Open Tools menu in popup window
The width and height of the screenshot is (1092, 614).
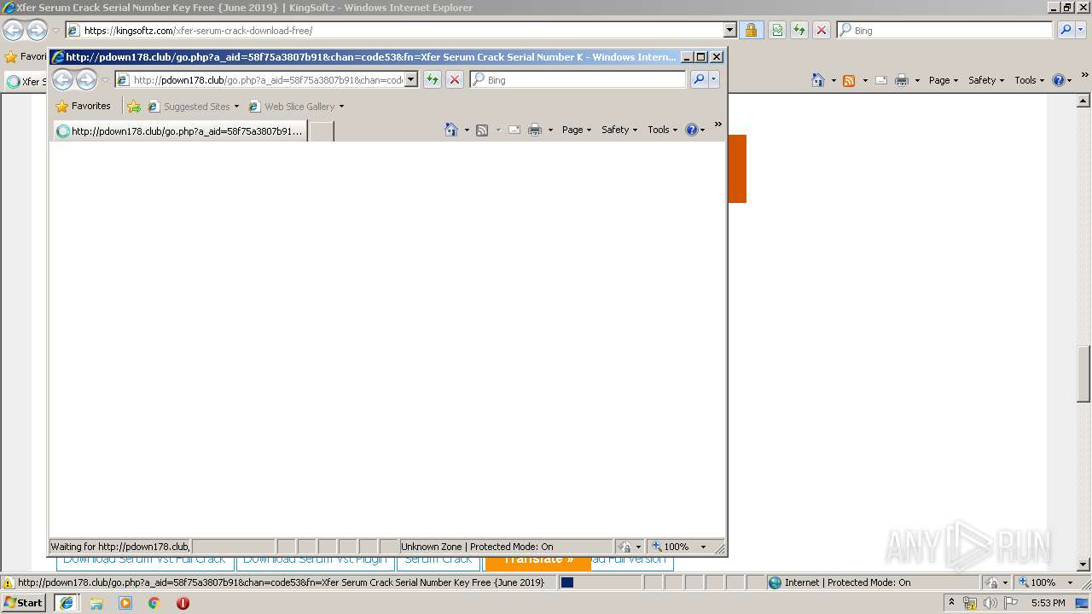click(663, 130)
